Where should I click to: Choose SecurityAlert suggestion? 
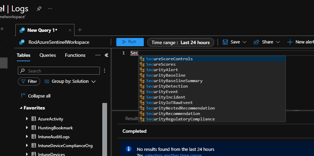click(x=212, y=70)
